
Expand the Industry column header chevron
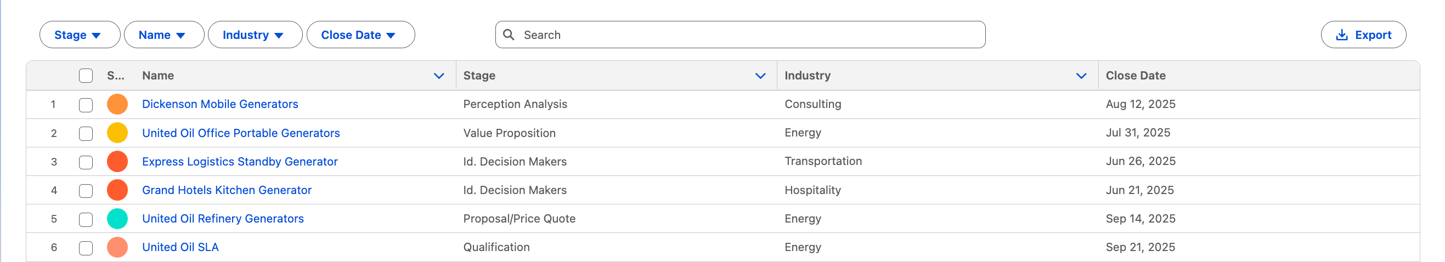click(x=1081, y=76)
